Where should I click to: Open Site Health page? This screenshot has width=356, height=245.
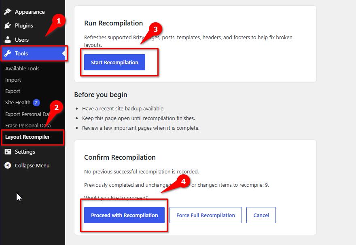[x=18, y=103]
